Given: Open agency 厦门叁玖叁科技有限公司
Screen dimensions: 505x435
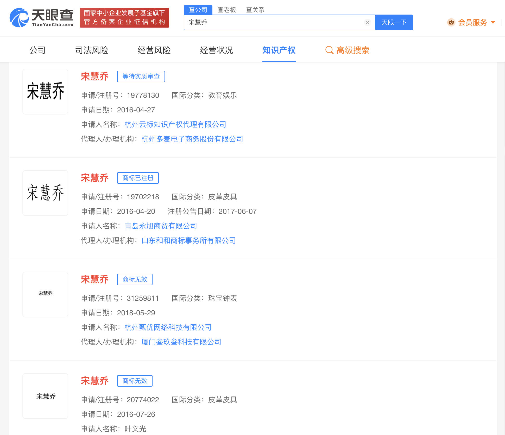Looking at the screenshot, I should (x=181, y=342).
